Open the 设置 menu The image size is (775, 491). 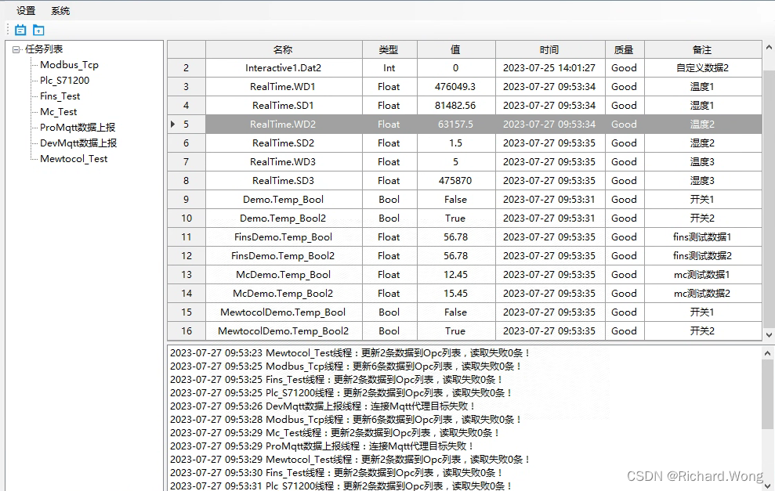click(x=25, y=11)
